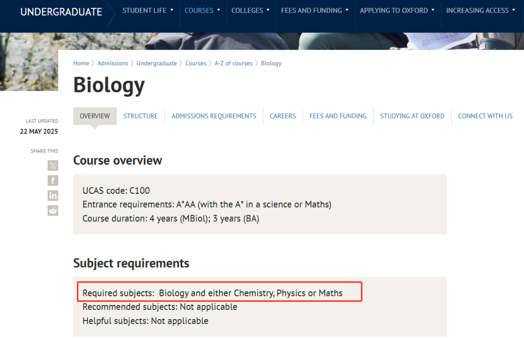
Task: Open the Applying to Oxford menu
Action: click(x=393, y=10)
